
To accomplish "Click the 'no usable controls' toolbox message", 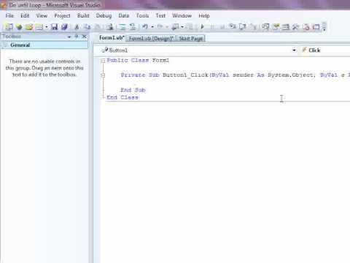I will coord(44,68).
